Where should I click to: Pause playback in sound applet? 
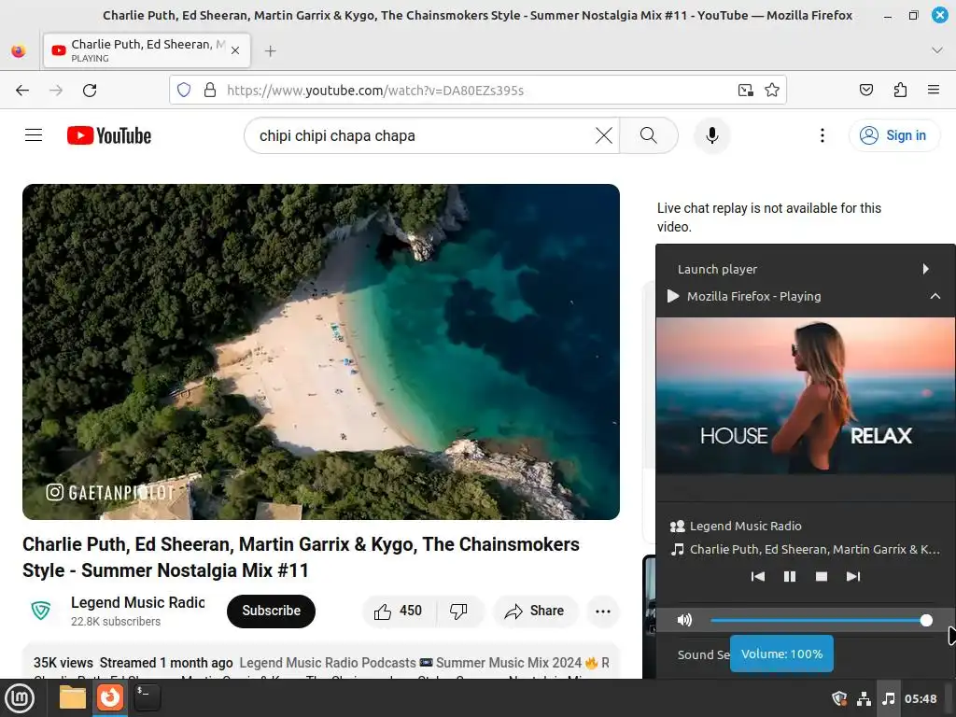pos(790,577)
